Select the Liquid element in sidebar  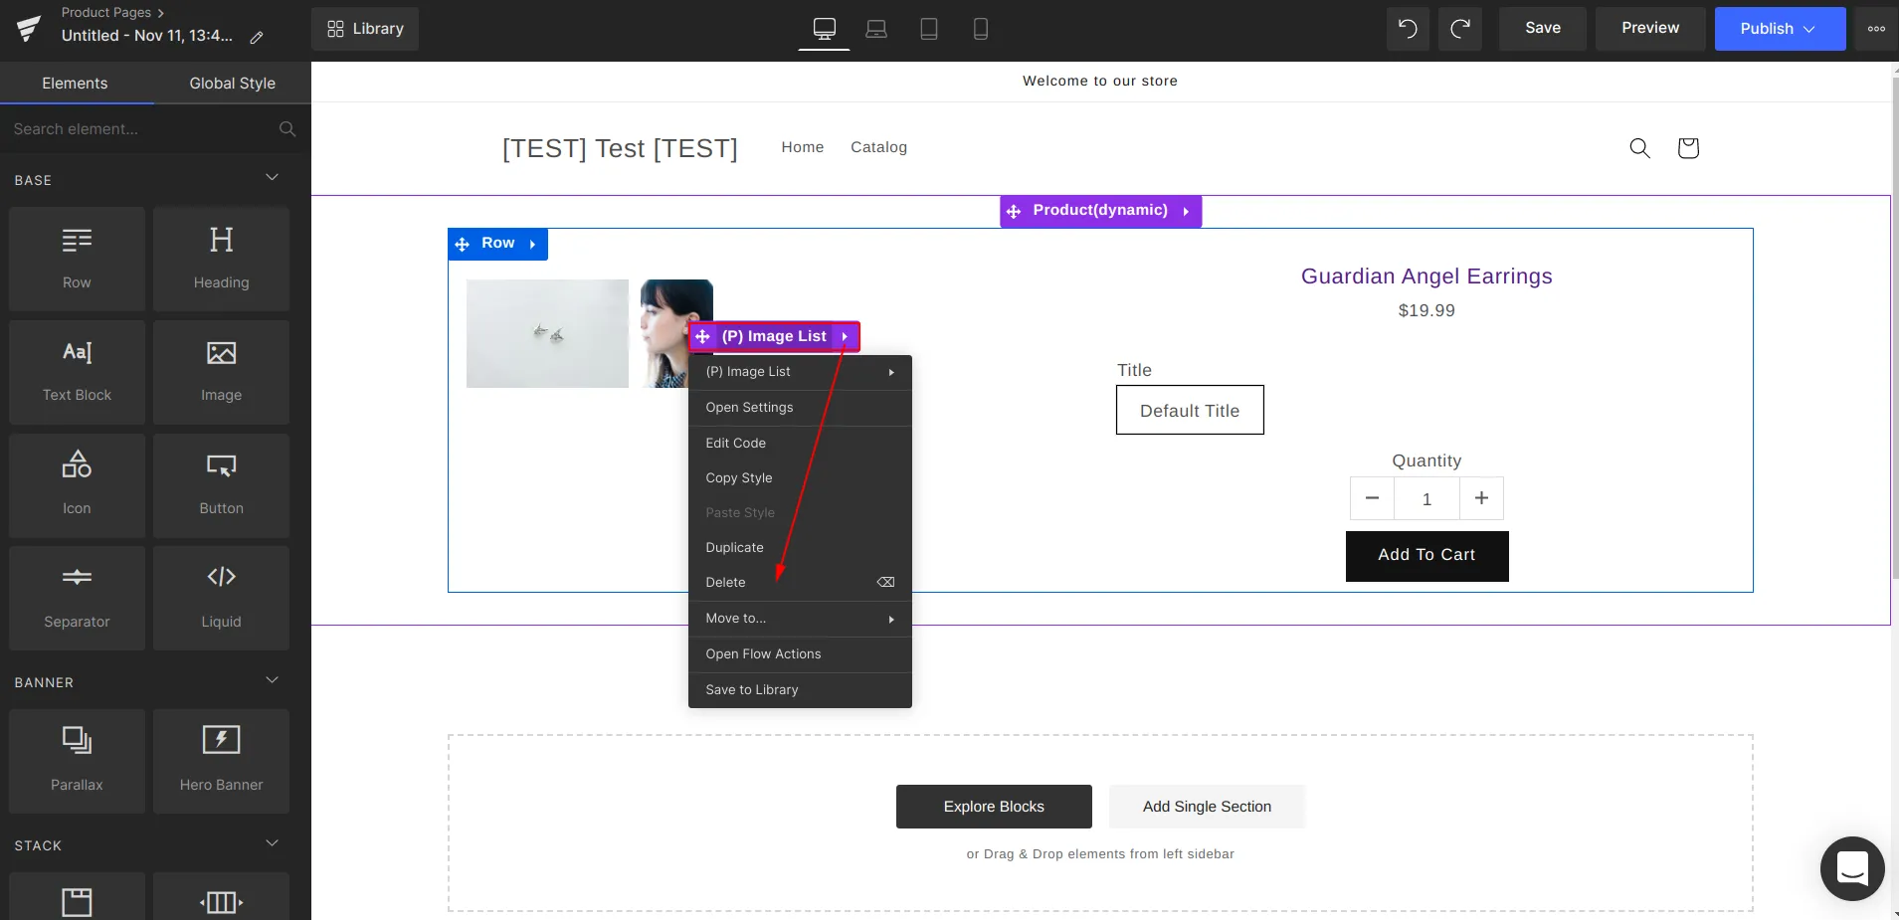tap(221, 598)
